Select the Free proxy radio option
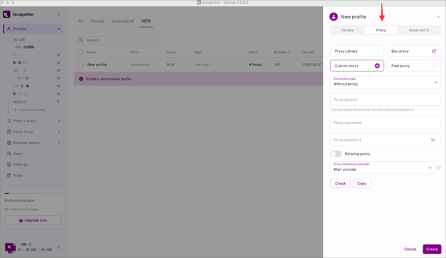This screenshot has height=258, width=446. pos(433,66)
